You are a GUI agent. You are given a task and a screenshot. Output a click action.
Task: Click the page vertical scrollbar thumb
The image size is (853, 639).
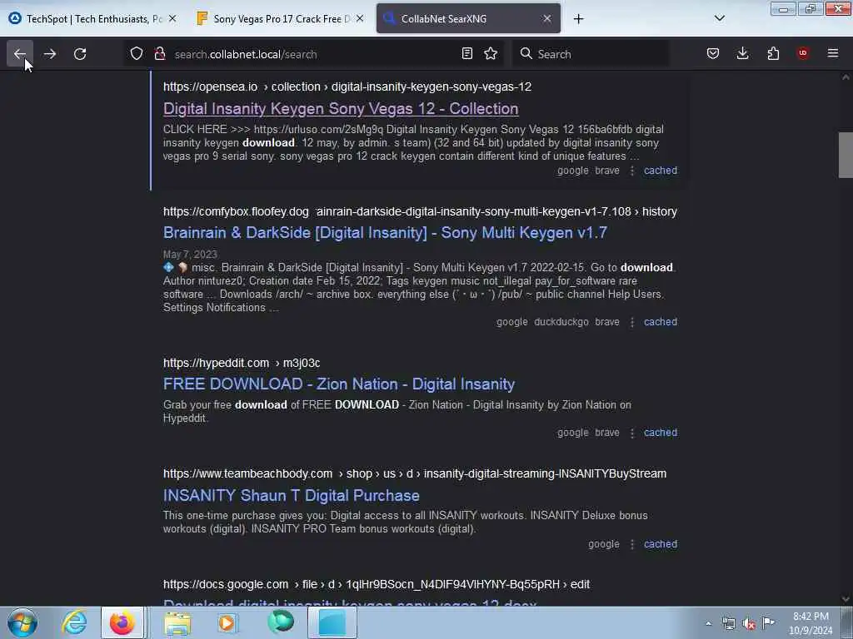click(846, 155)
